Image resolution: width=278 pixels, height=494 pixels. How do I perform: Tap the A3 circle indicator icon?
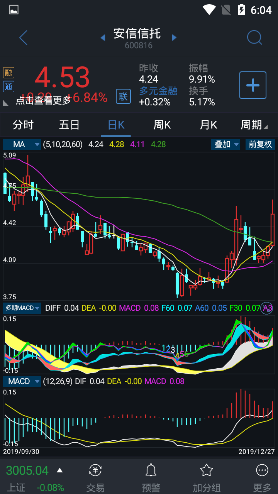tap(267, 308)
